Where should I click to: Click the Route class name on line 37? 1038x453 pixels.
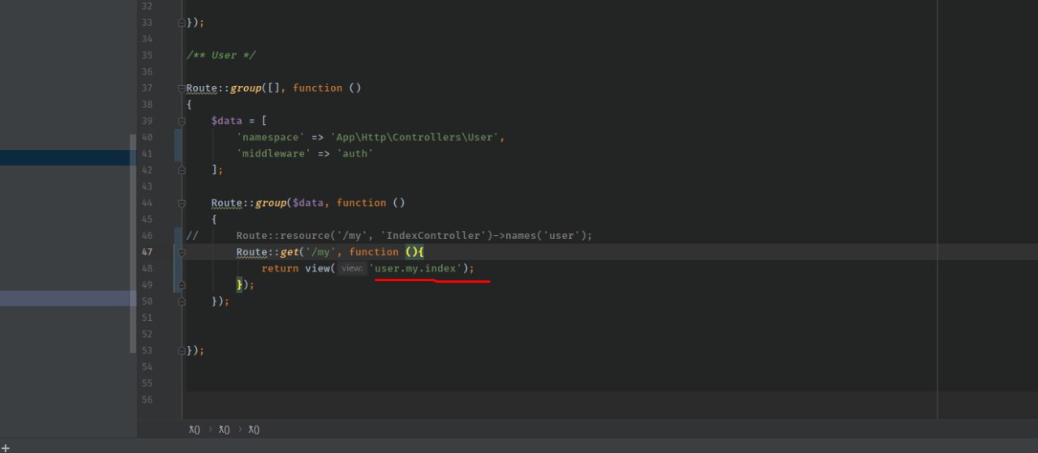[202, 88]
